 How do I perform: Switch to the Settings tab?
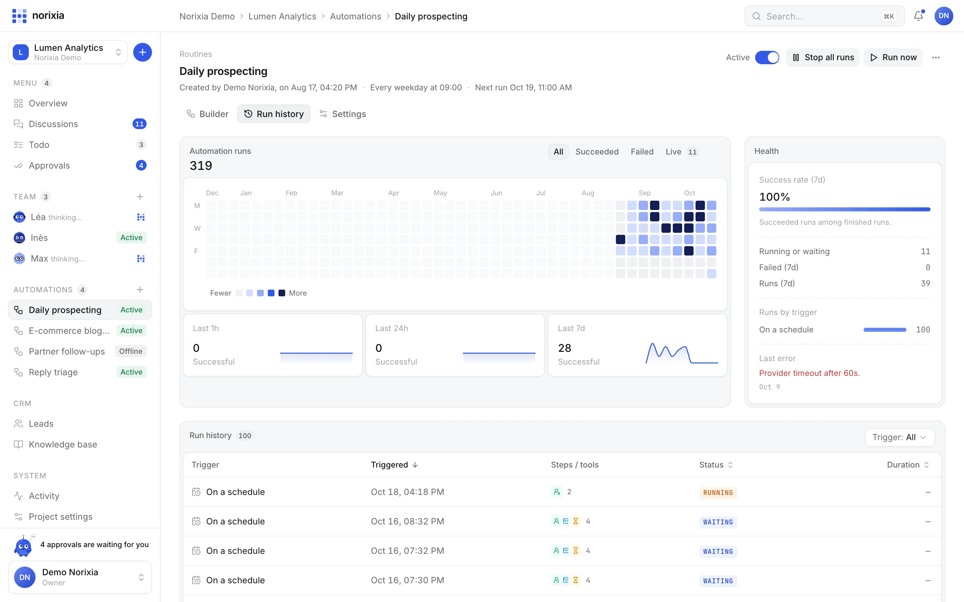[x=343, y=114]
